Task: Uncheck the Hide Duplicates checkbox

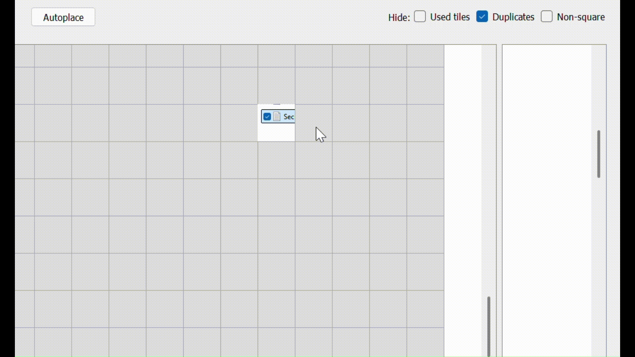Action: [482, 17]
